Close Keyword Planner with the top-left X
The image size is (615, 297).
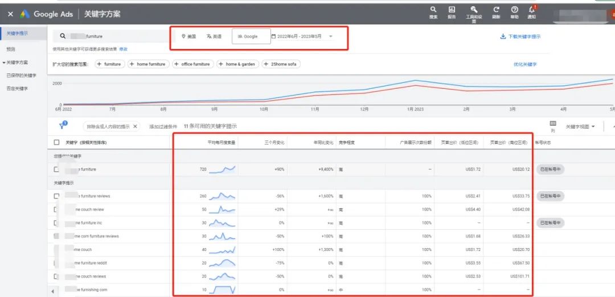point(10,14)
